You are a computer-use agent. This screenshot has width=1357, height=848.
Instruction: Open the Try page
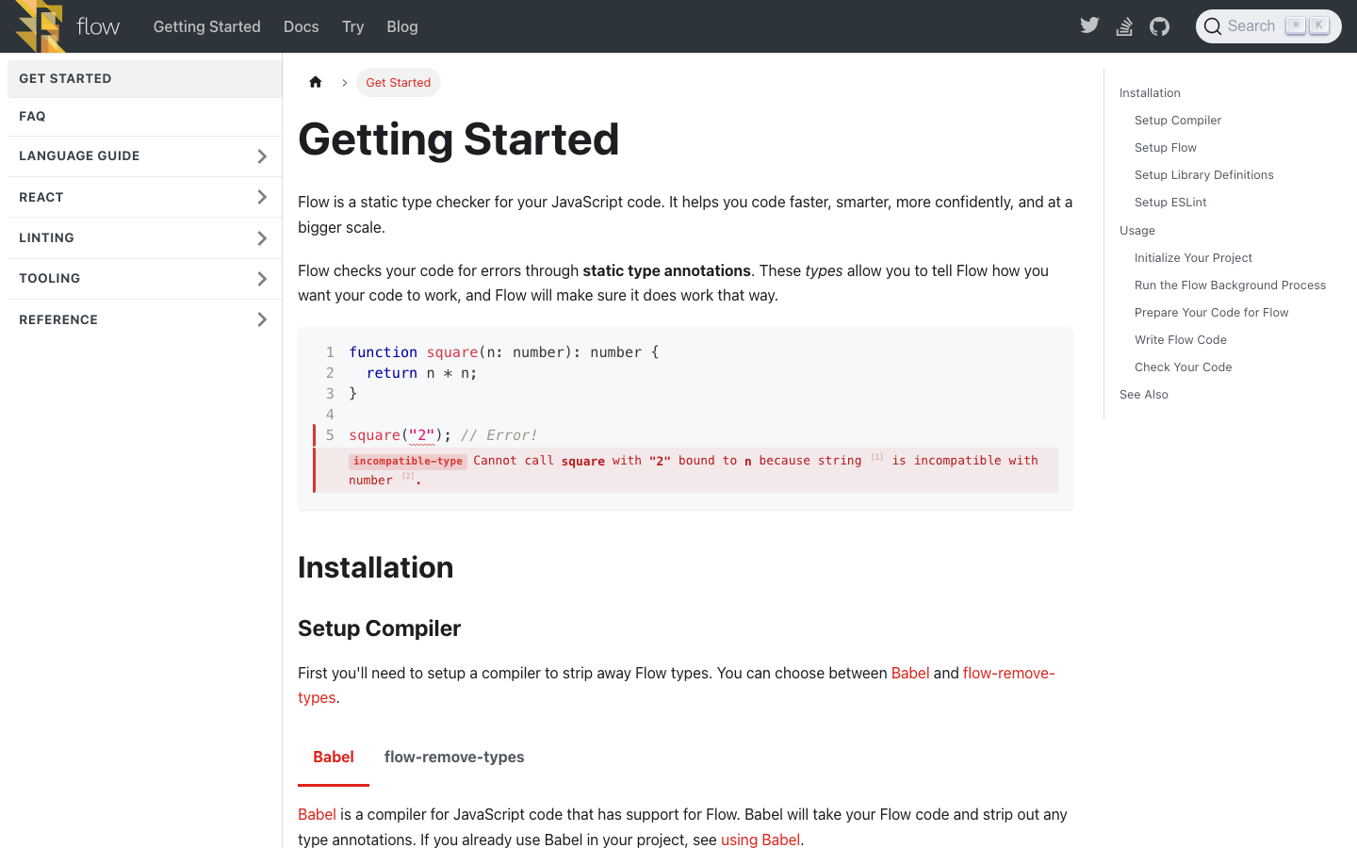pos(353,26)
